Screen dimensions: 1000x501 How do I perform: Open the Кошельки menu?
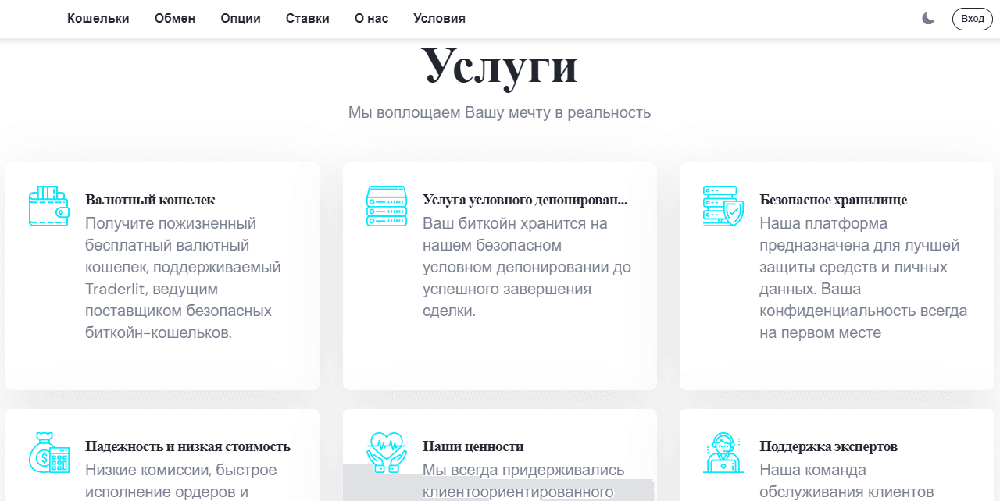[98, 18]
